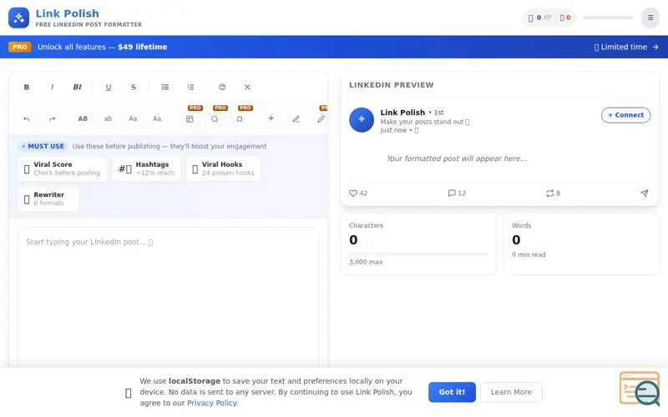The width and height of the screenshot is (668, 417).
Task: Click the "MUST USE" label
Action: [x=43, y=146]
